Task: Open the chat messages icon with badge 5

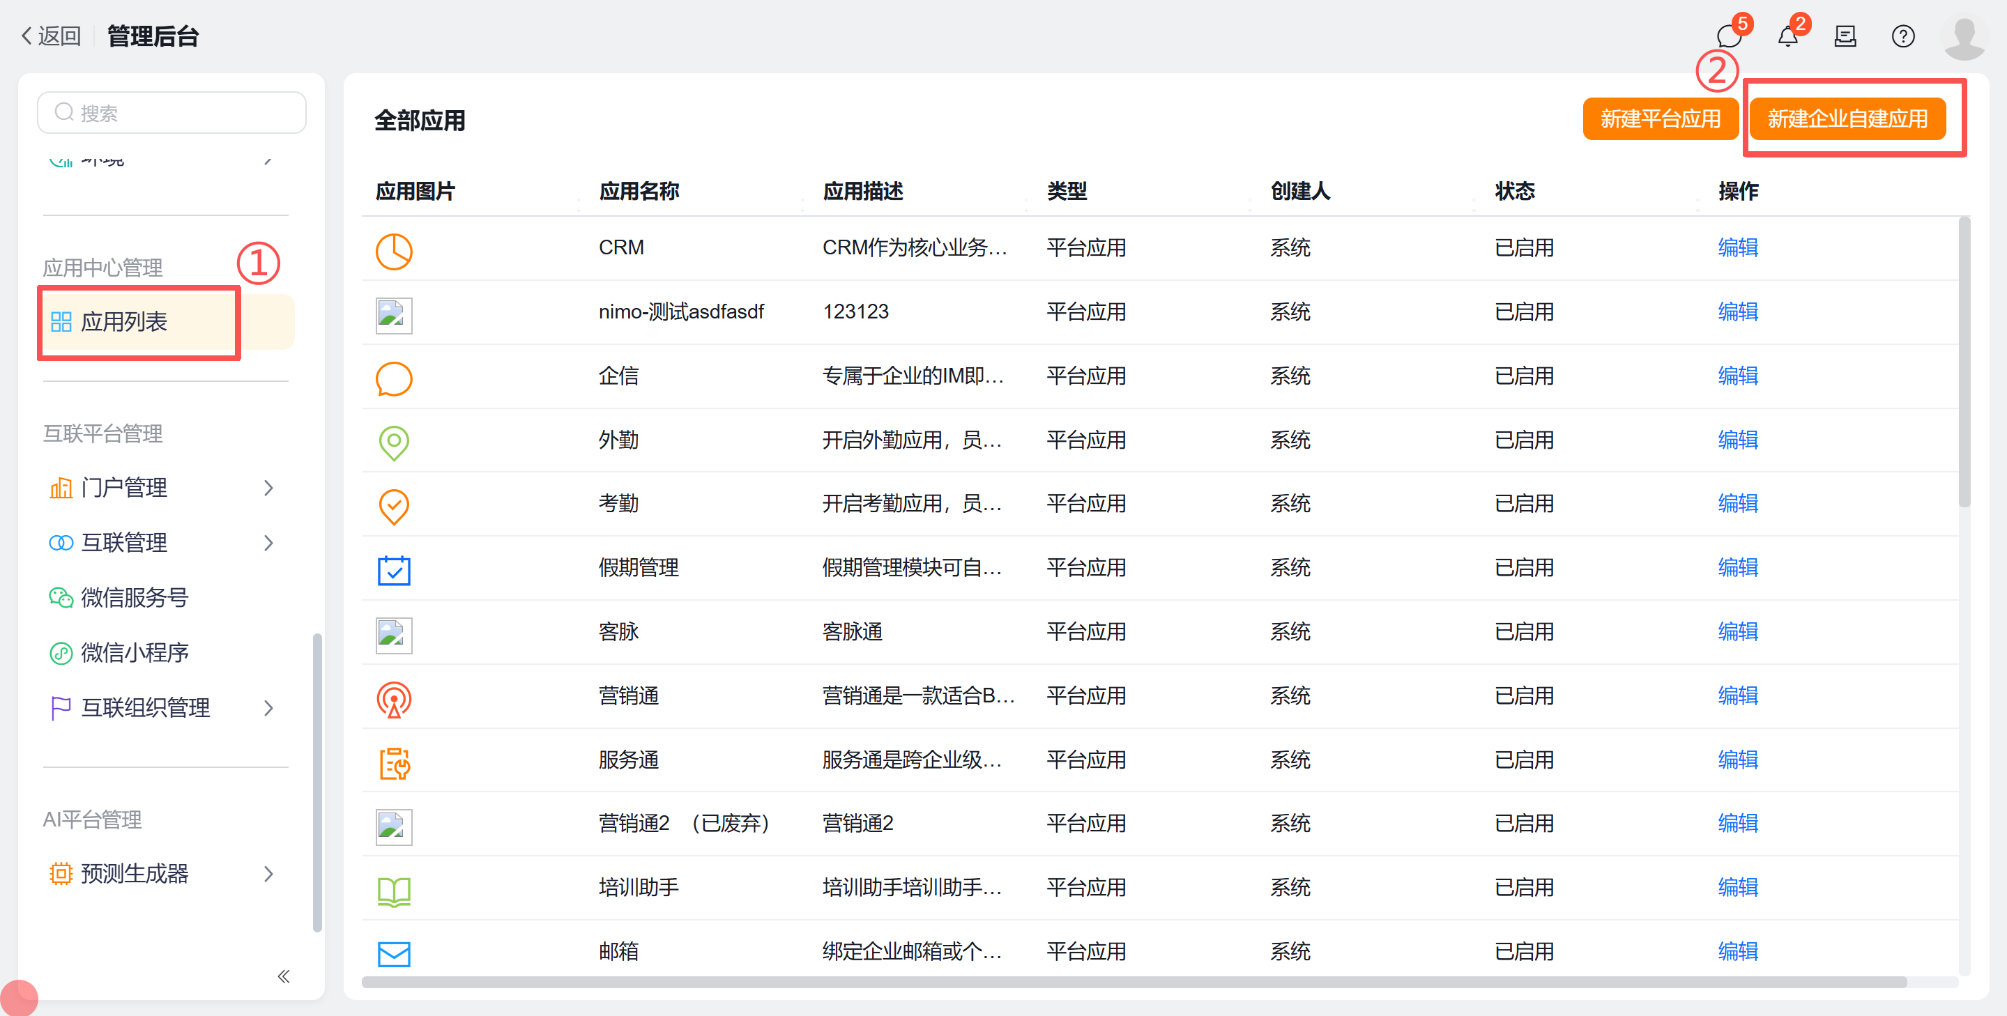Action: click(1729, 37)
